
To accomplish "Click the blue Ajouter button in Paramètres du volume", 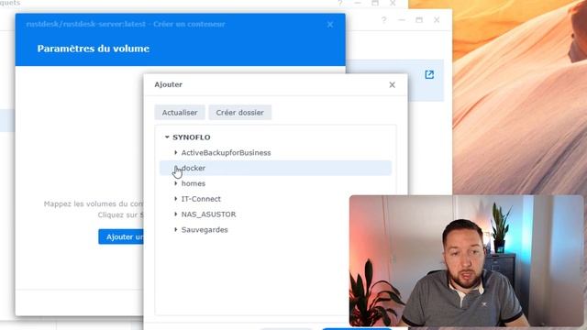I will coord(121,236).
